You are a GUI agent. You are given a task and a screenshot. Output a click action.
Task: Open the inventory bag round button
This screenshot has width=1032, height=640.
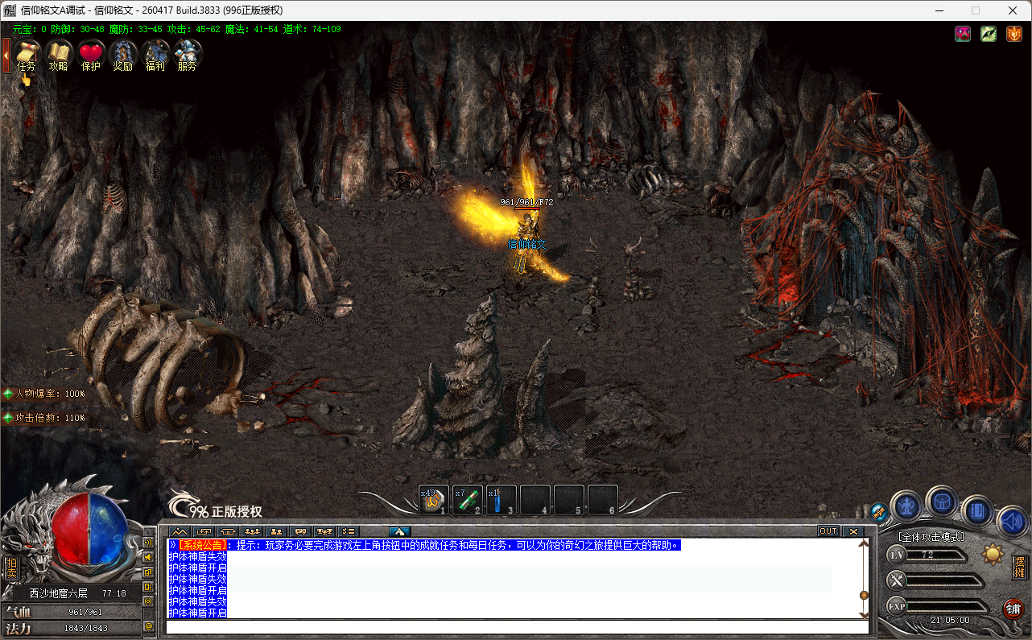(x=942, y=502)
